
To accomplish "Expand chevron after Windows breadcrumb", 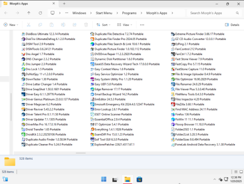I will click(91, 13).
